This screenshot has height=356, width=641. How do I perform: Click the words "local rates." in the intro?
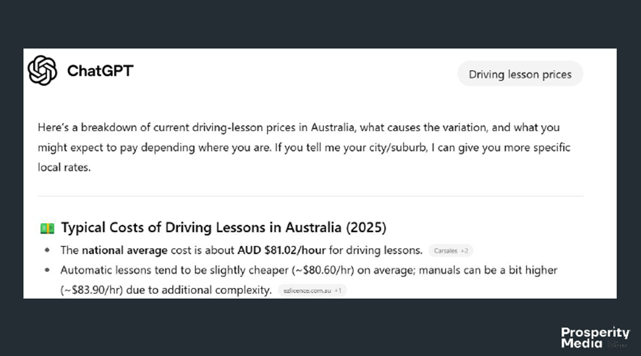64,168
